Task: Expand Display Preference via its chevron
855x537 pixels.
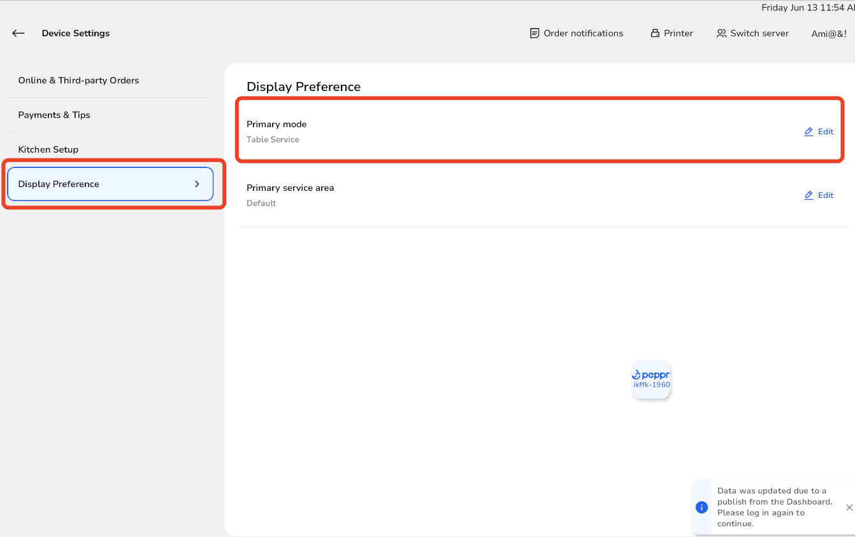Action: 196,183
